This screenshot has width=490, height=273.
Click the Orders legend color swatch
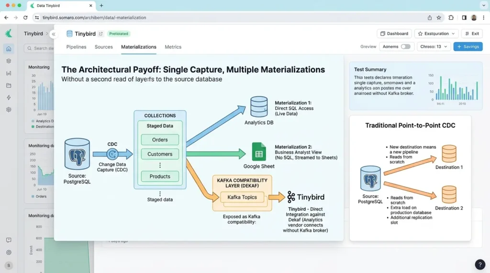click(33, 196)
